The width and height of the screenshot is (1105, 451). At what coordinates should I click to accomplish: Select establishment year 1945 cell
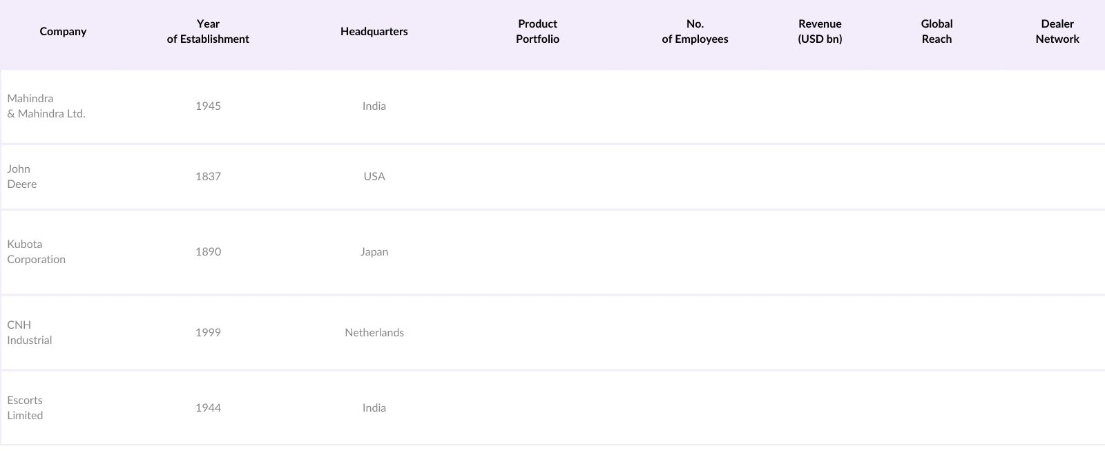(x=208, y=106)
